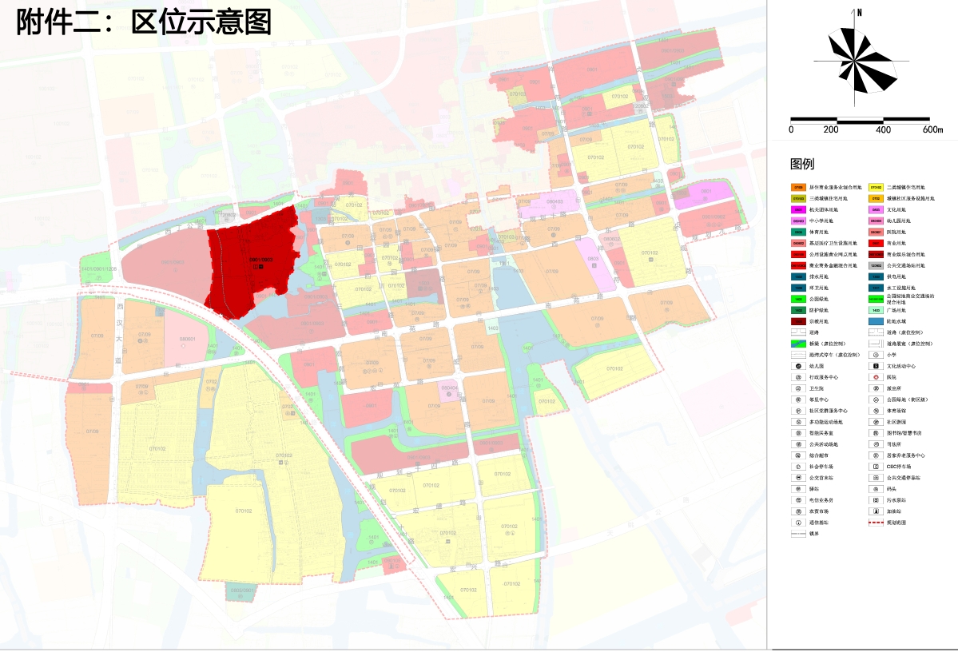This screenshot has width=958, height=652.
Task: Click the 卫生院 health clinic legend icon
Action: pos(798,388)
